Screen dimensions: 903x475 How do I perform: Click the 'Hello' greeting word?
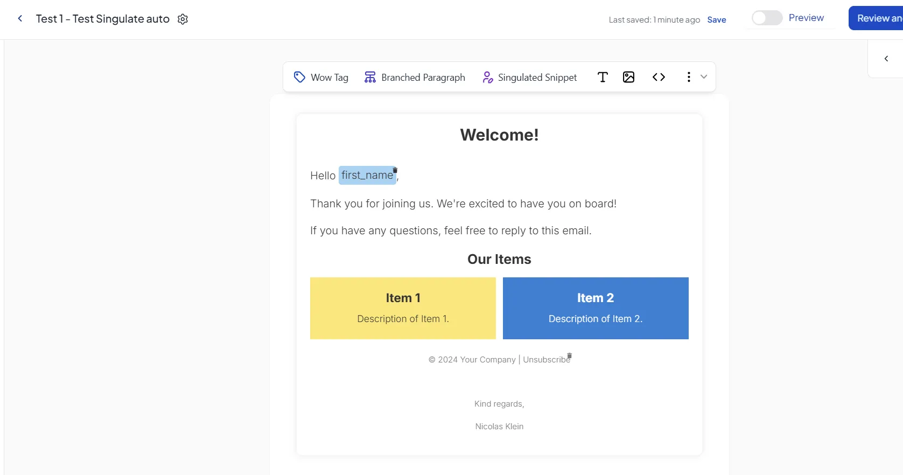click(x=323, y=176)
